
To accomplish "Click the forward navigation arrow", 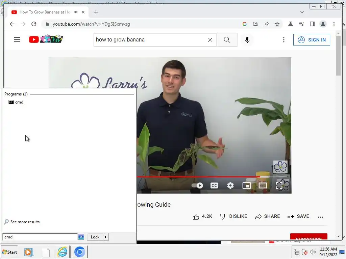I will tap(23, 24).
